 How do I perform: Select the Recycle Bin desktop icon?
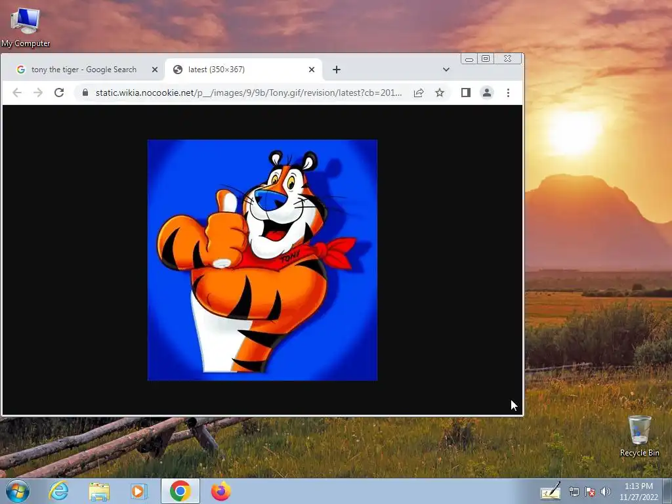[639, 436]
